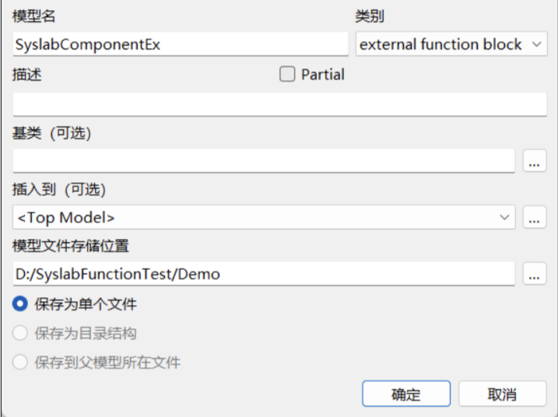Open the browse button for 模型文件存储位置

[x=534, y=274]
